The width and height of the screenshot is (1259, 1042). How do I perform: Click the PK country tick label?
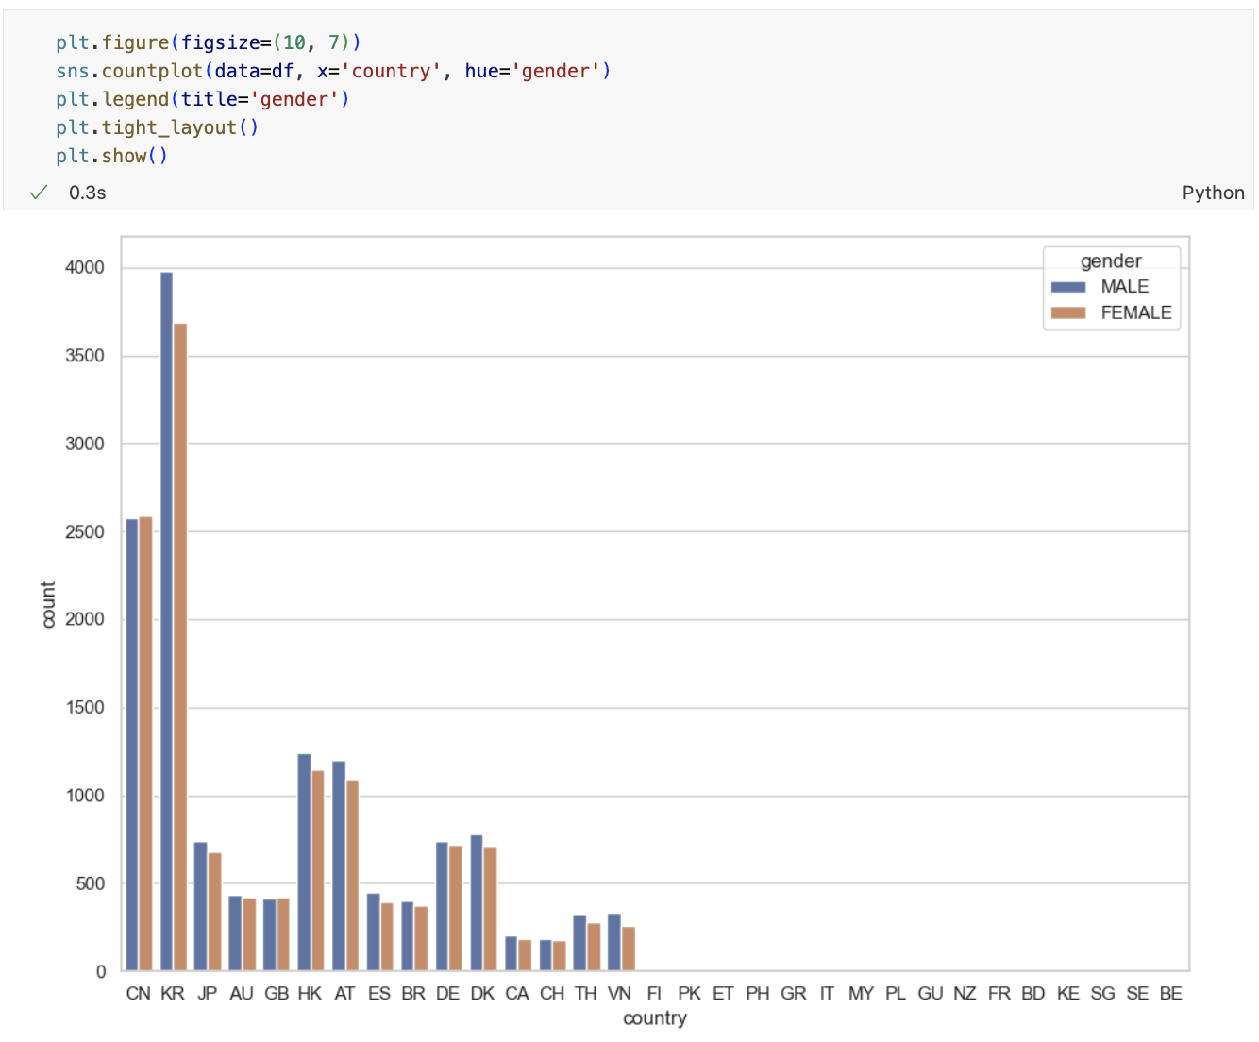click(689, 994)
